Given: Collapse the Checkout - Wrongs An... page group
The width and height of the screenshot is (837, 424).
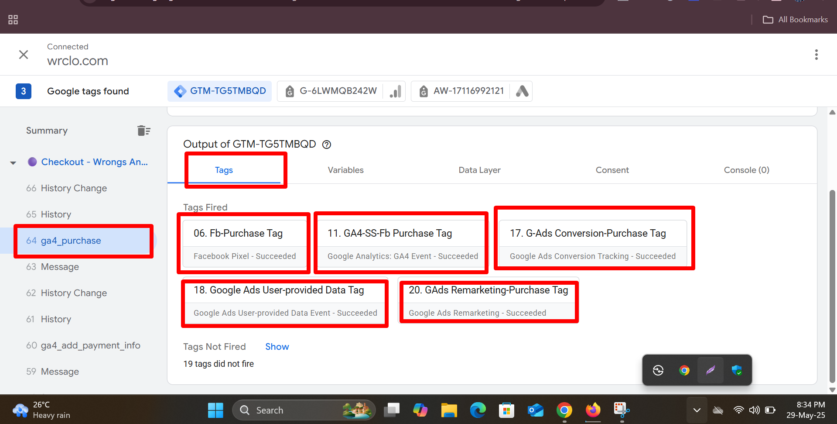Looking at the screenshot, I should point(13,163).
